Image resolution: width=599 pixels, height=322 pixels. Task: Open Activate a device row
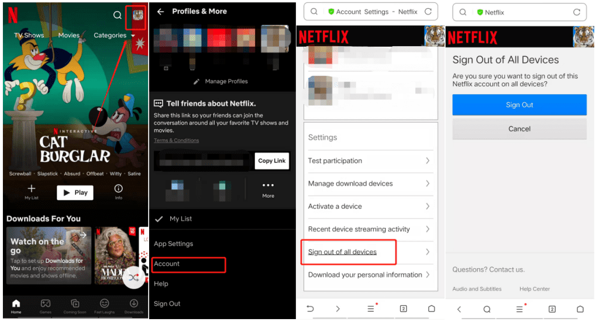[x=369, y=206]
